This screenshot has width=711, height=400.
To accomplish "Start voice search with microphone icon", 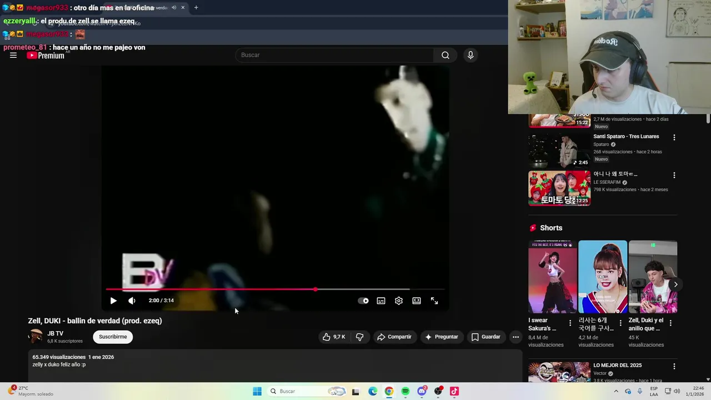I will (470, 55).
